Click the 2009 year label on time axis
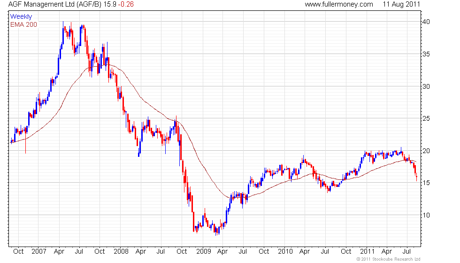The width and height of the screenshot is (460, 263). point(204,252)
